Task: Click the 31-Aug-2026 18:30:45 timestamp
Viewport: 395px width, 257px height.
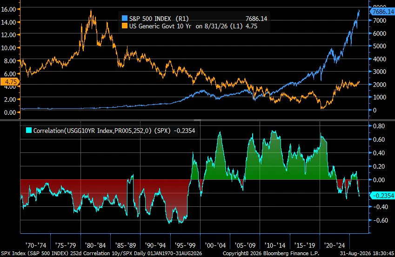Action: click(x=367, y=253)
